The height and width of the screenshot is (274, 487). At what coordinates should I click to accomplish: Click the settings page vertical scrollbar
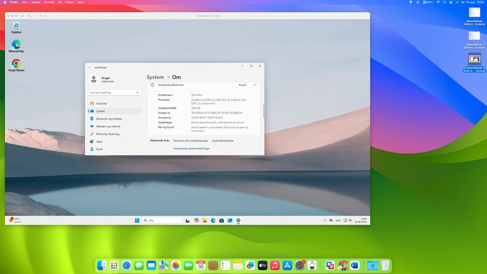[263, 111]
